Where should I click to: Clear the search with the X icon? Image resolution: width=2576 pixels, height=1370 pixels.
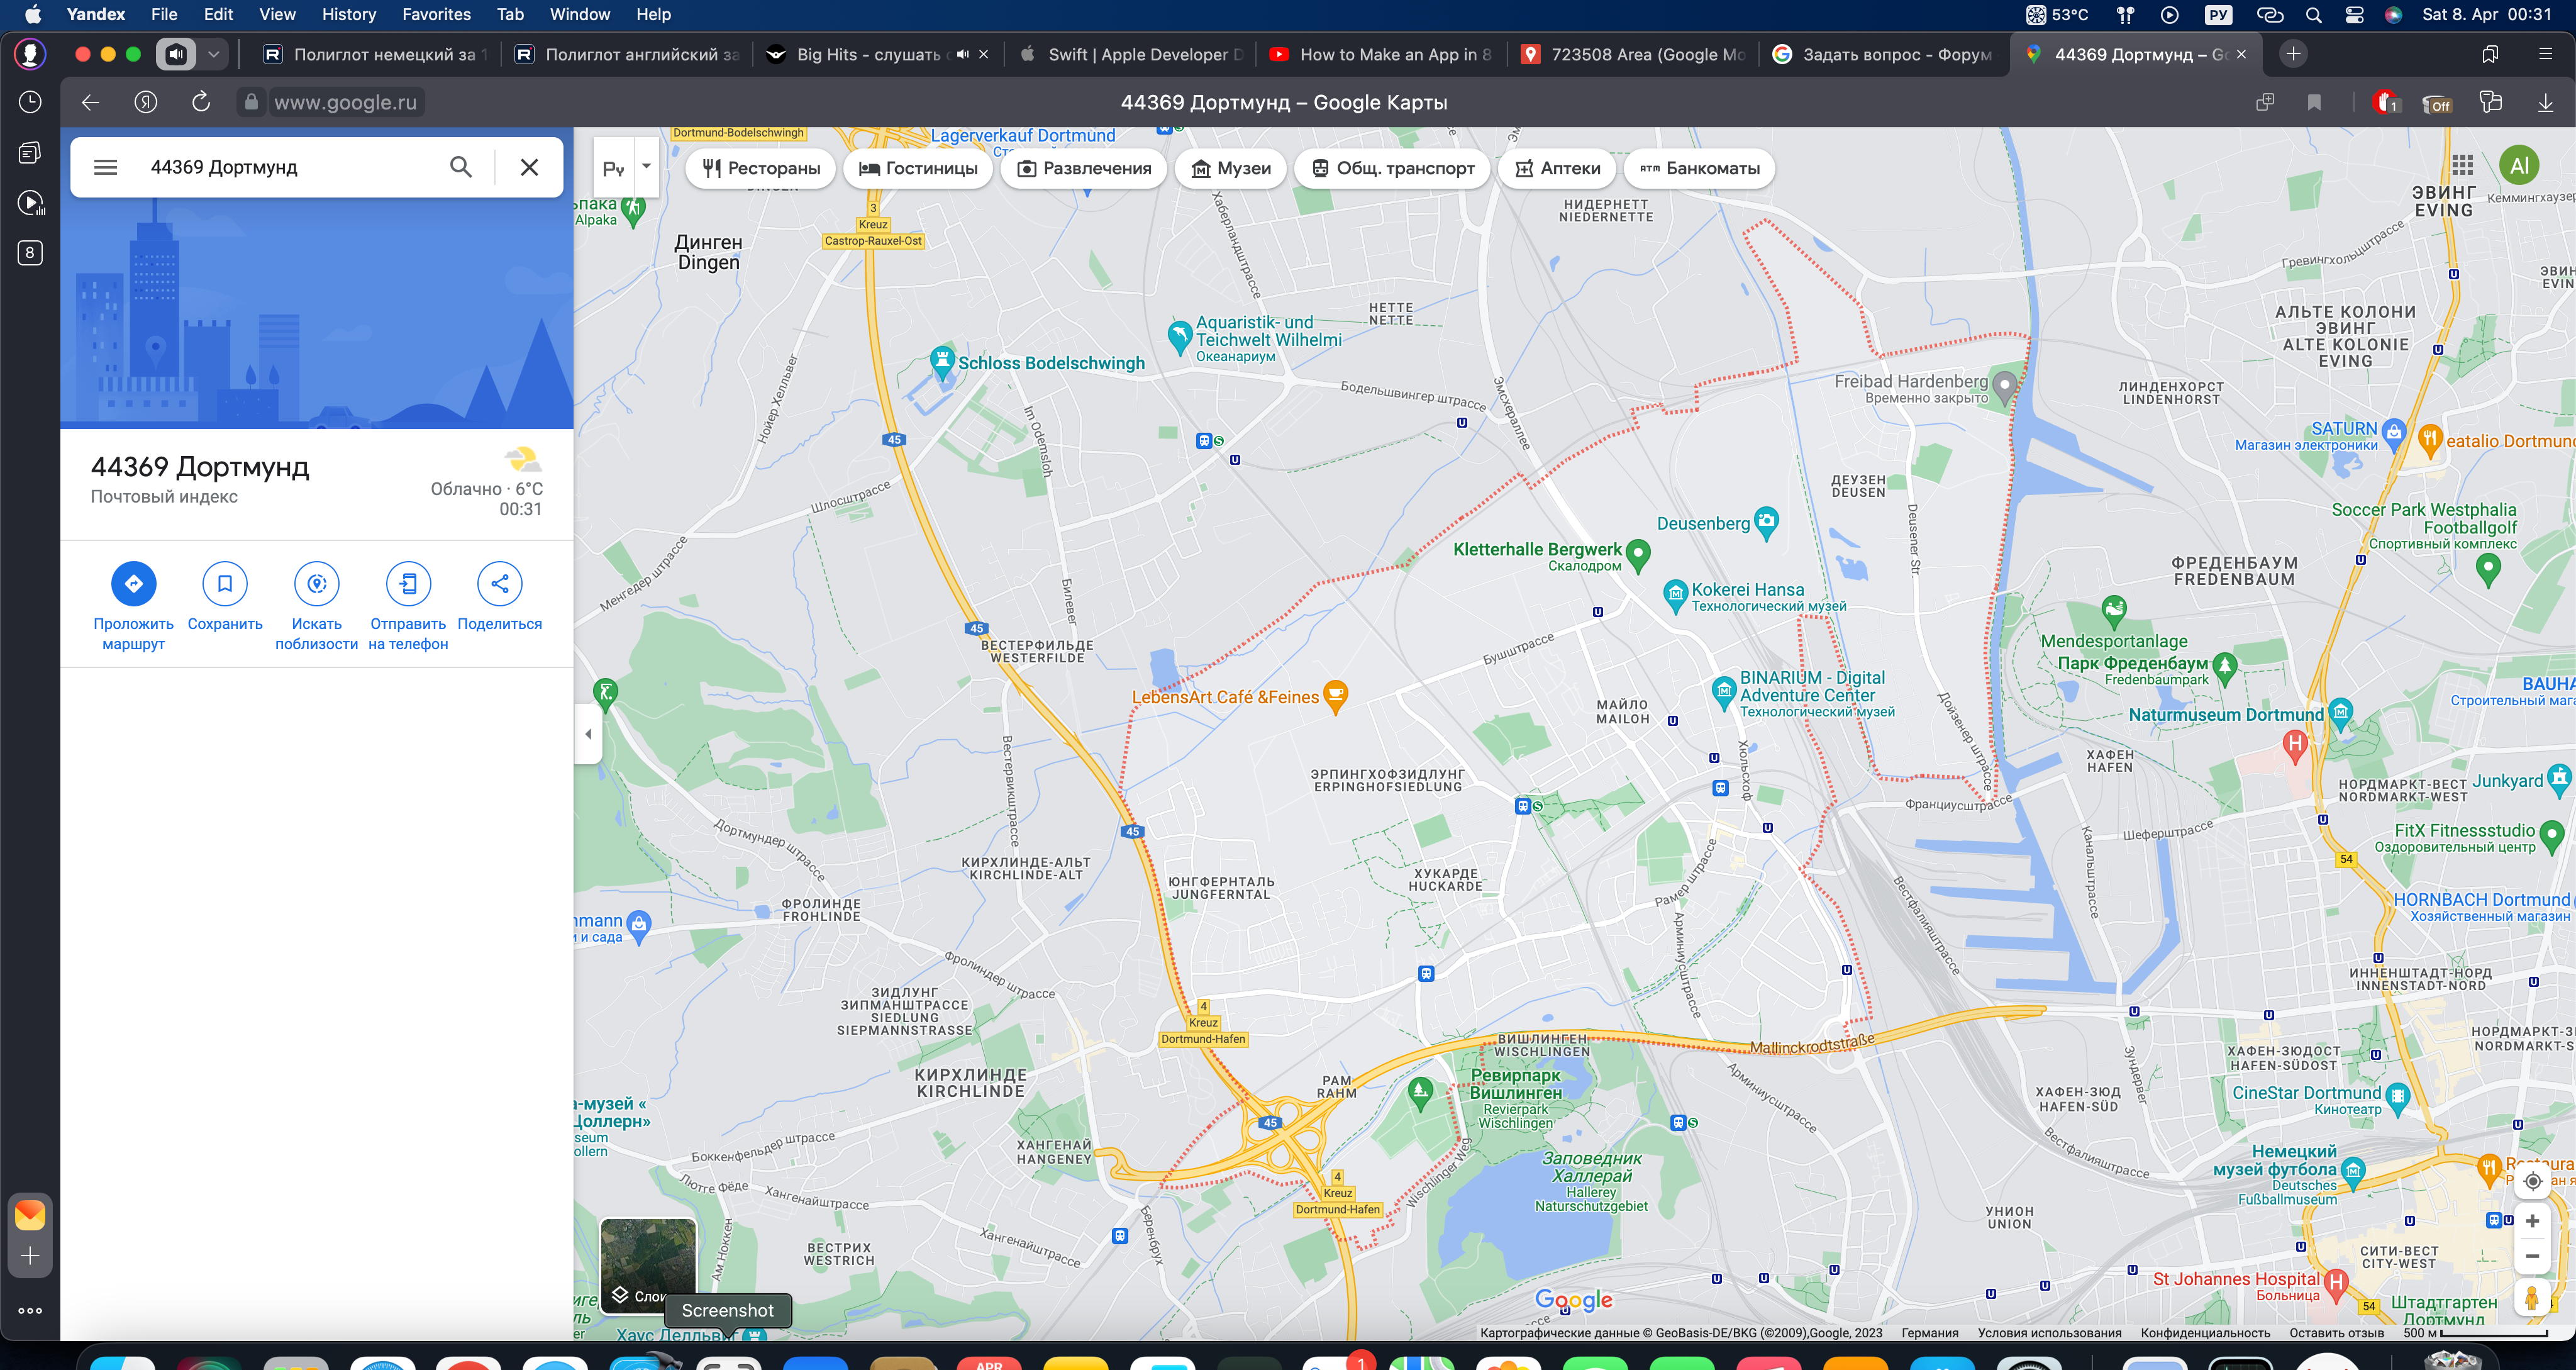[530, 167]
